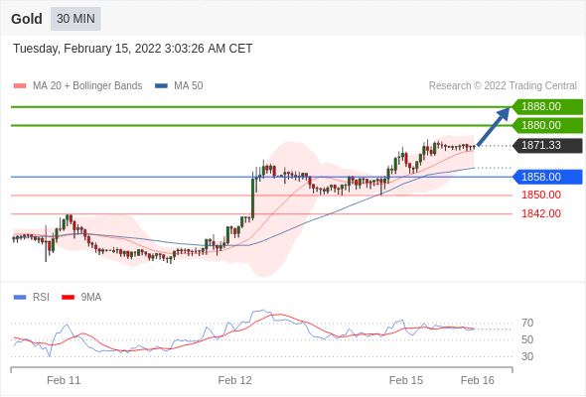Toggle the MA 20 + Bollinger Bands legend
Image resolution: width=586 pixels, height=397 pixels.
click(x=77, y=86)
